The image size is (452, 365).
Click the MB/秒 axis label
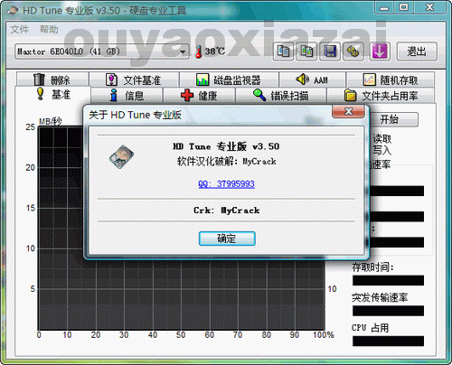point(51,121)
